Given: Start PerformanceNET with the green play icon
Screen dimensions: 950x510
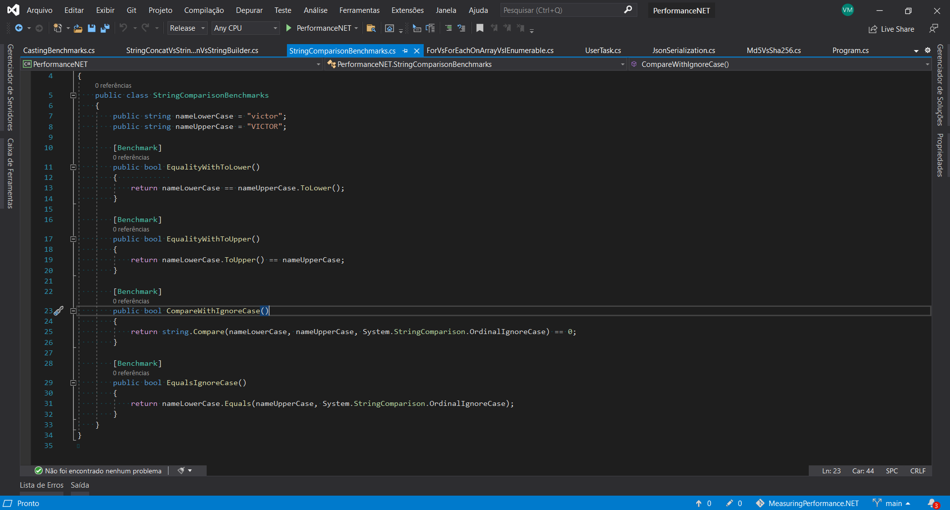Looking at the screenshot, I should [289, 28].
